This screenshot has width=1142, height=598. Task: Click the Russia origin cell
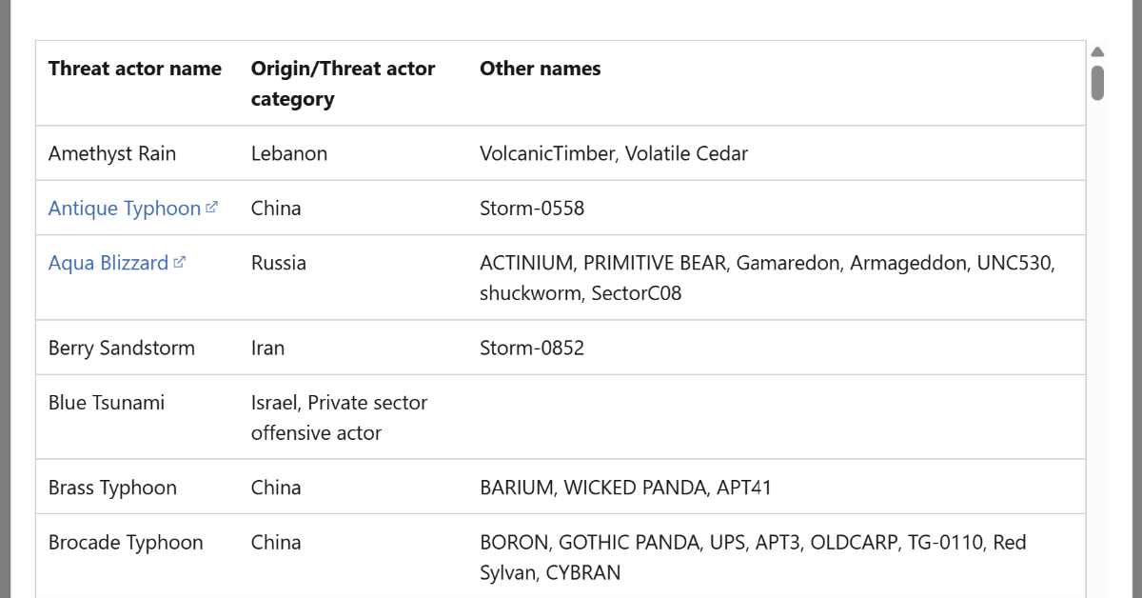point(279,263)
